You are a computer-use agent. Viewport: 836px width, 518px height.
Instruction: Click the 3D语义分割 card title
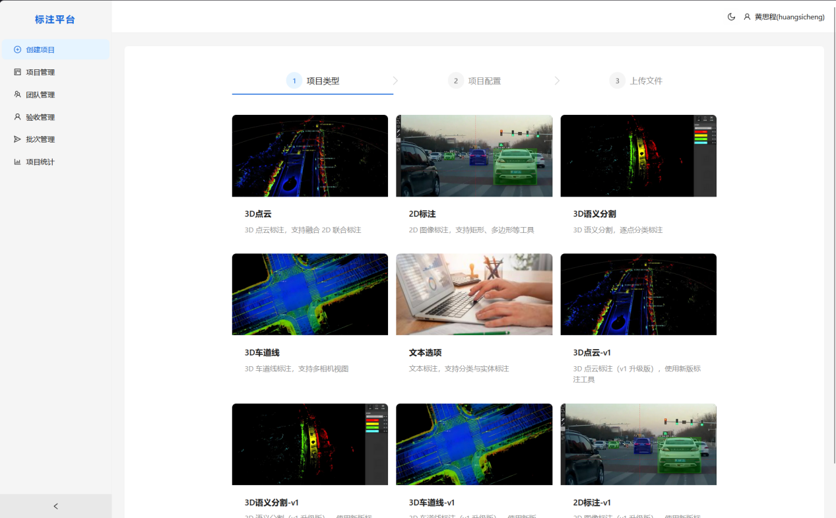[595, 214]
